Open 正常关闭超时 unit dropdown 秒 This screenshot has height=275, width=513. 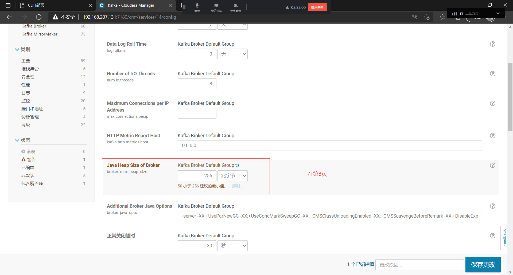pyautogui.click(x=232, y=246)
